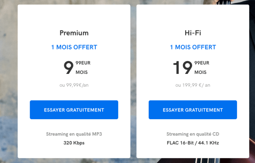Click "Streaming en qualité CD" text
The height and width of the screenshot is (163, 255).
point(193,134)
